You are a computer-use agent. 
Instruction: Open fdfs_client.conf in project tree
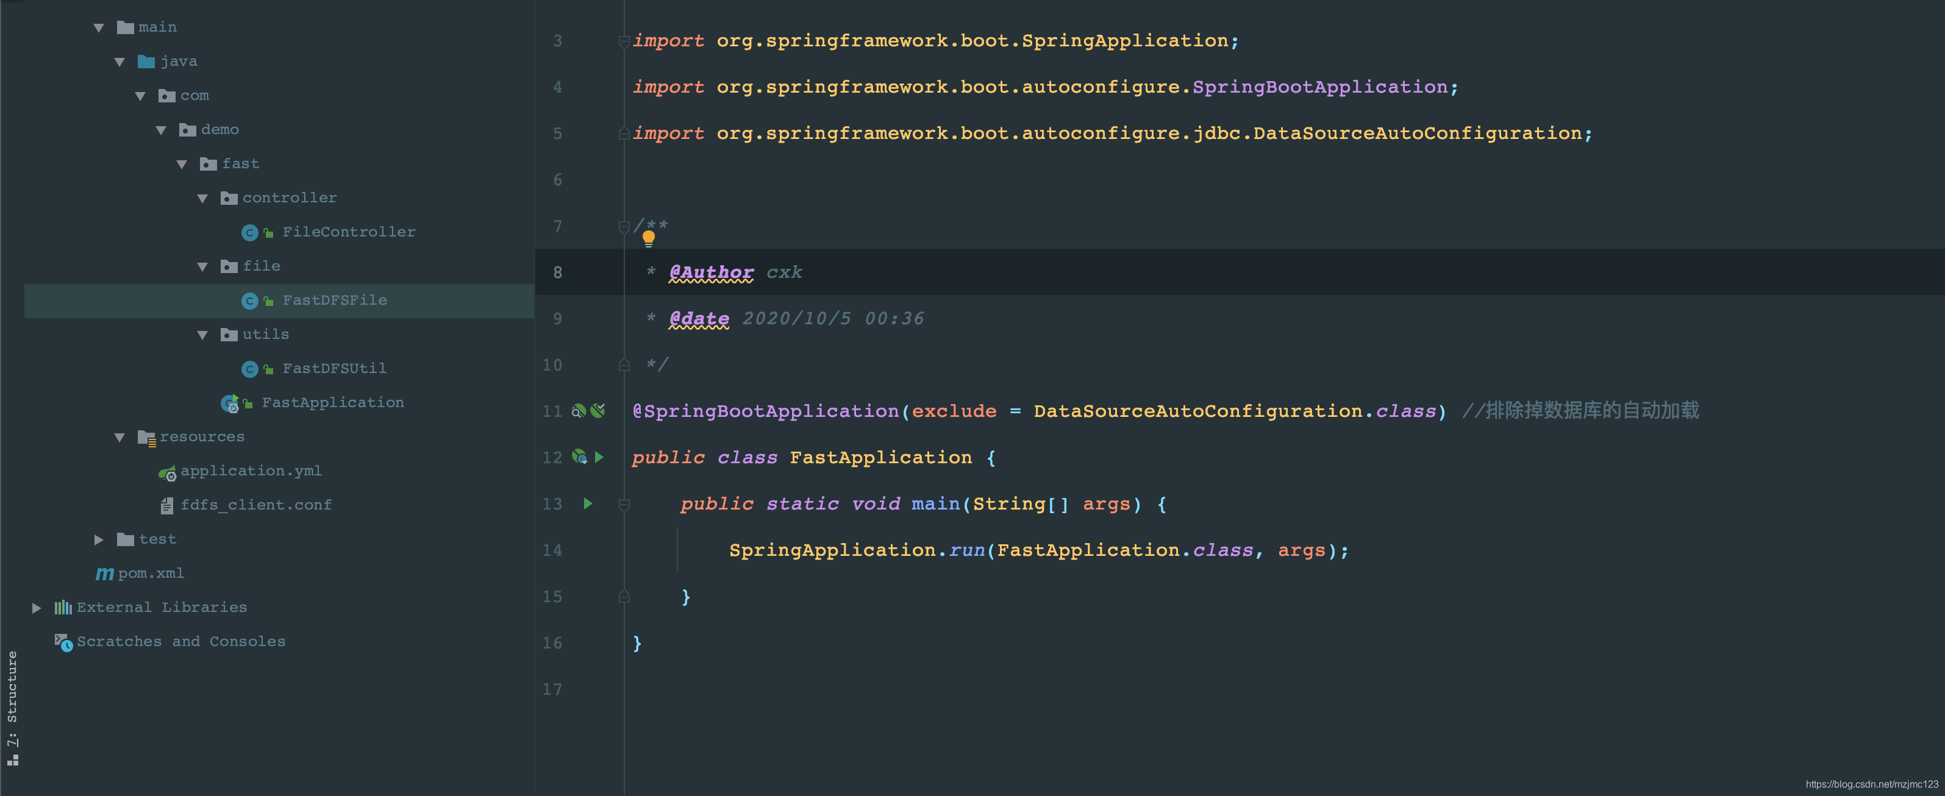click(256, 505)
